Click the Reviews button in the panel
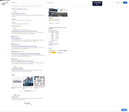 (x=57, y=23)
